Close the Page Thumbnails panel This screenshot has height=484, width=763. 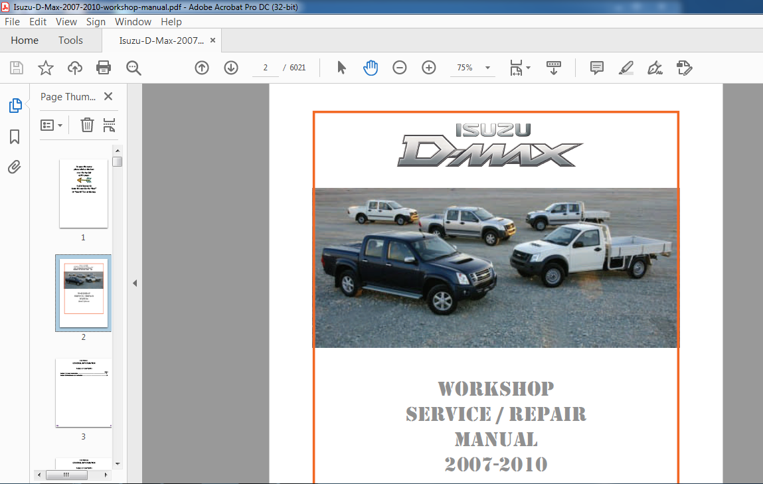pos(108,96)
